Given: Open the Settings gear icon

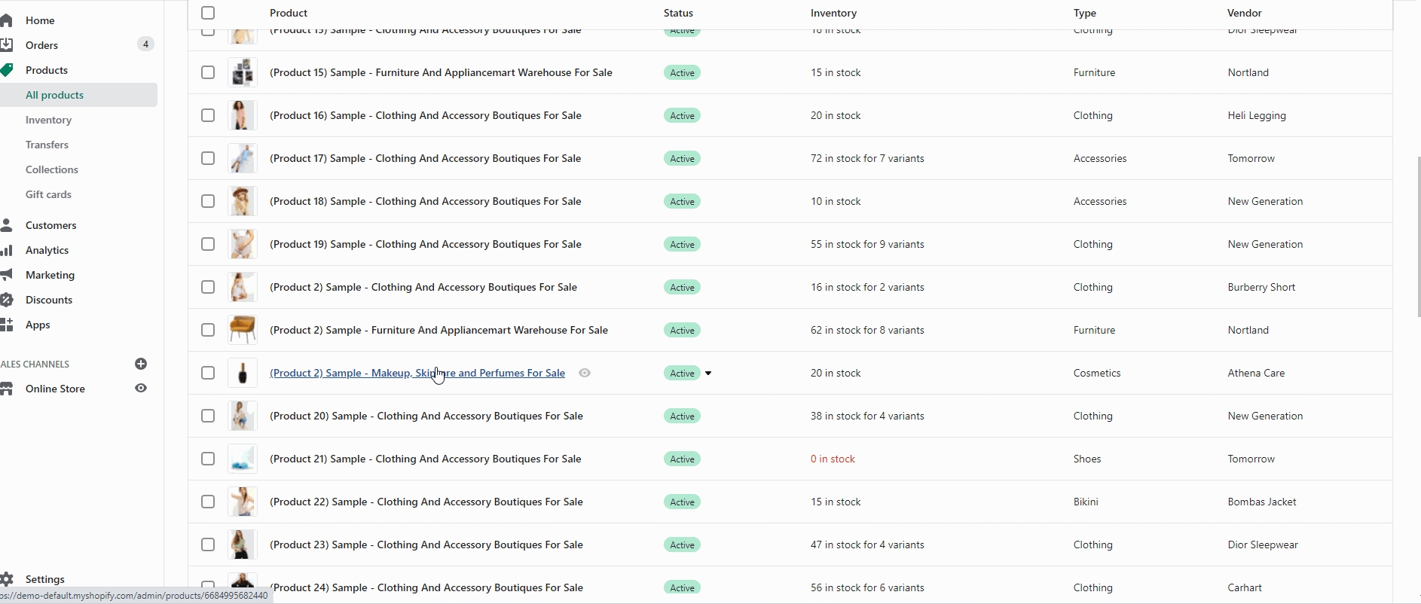Looking at the screenshot, I should [x=7, y=579].
